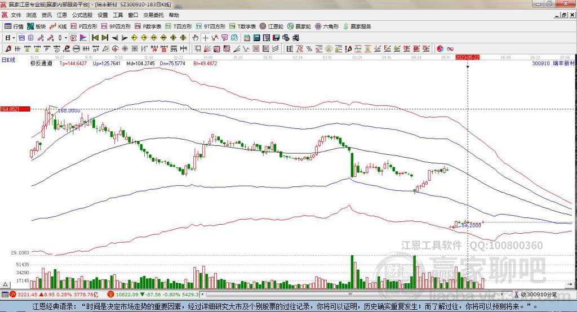Select the parallel lines tool

(x=275, y=48)
